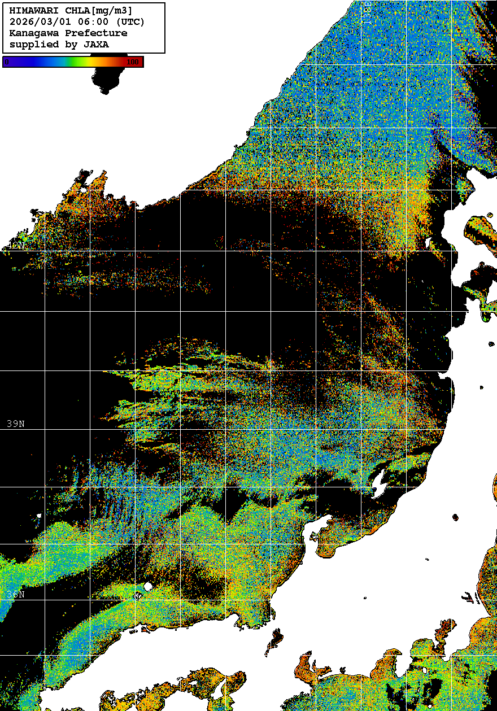Click the black peninsula below the color bar
The height and width of the screenshot is (711, 497).
click(107, 79)
